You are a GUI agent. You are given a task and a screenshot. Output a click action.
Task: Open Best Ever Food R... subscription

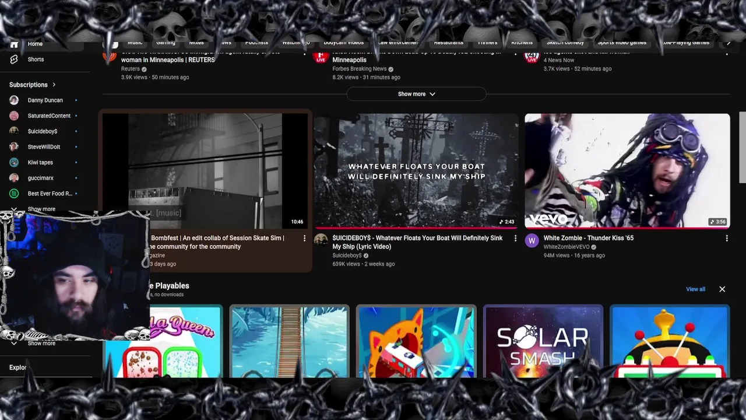point(50,194)
